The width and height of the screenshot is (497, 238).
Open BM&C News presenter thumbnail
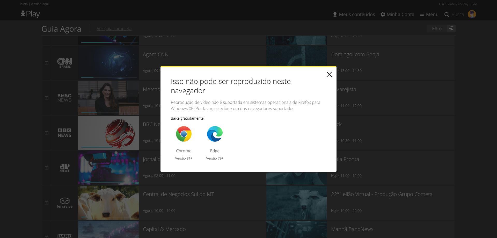[x=108, y=98]
